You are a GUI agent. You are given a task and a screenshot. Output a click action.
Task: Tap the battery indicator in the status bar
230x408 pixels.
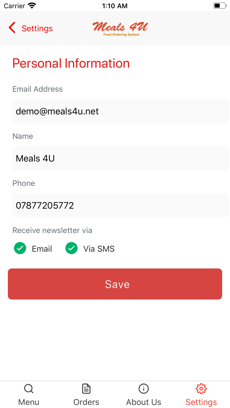pos(220,5)
